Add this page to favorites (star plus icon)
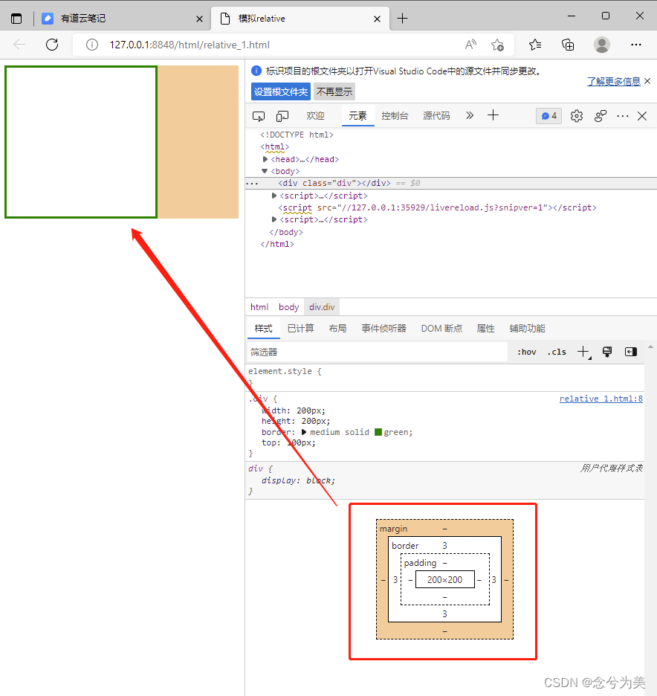The height and width of the screenshot is (696, 657). pos(497,45)
